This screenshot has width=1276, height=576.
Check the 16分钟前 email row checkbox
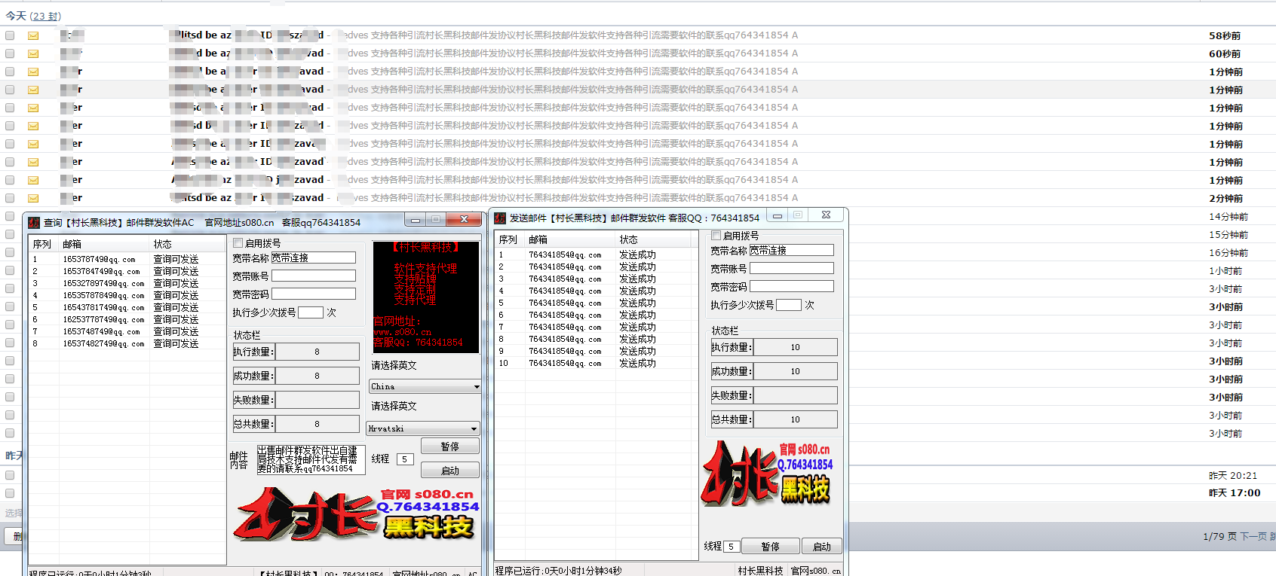coord(10,252)
